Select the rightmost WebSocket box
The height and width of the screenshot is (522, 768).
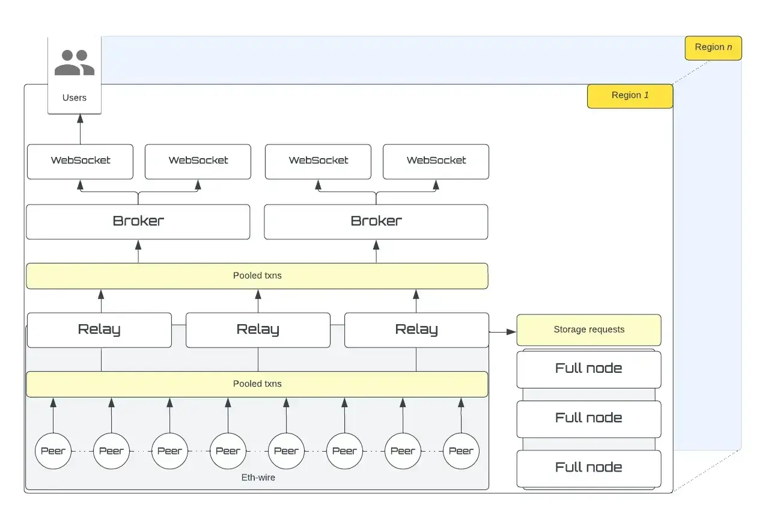[x=436, y=161]
